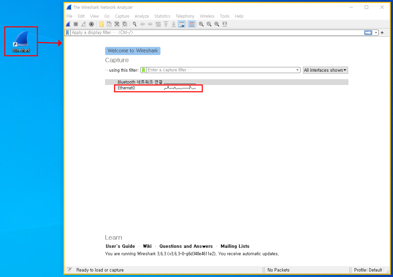Open the display filter history dropdown arrow
The height and width of the screenshot is (277, 393).
click(x=376, y=33)
